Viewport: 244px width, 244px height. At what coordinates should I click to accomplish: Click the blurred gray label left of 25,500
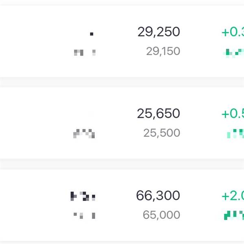(x=84, y=133)
